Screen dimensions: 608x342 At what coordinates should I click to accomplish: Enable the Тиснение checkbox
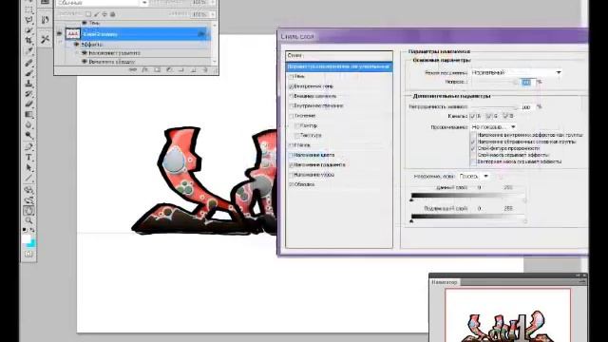(291, 116)
